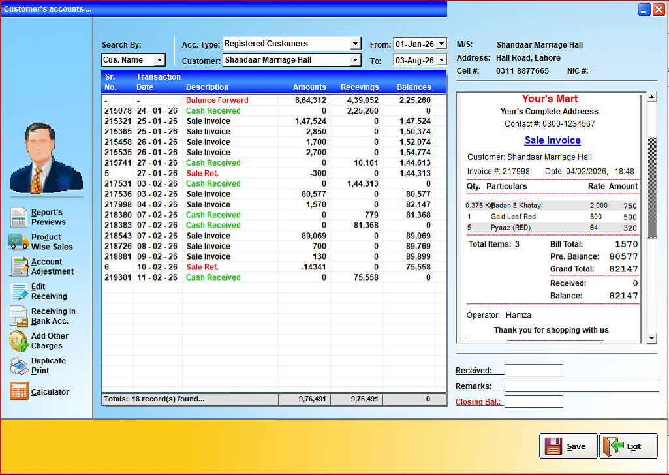Select Sale Invoice row 215458
This screenshot has height=475, width=669.
tap(273, 142)
